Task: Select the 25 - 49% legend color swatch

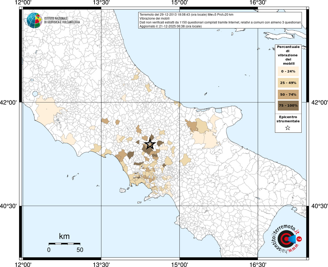Action: [288, 83]
